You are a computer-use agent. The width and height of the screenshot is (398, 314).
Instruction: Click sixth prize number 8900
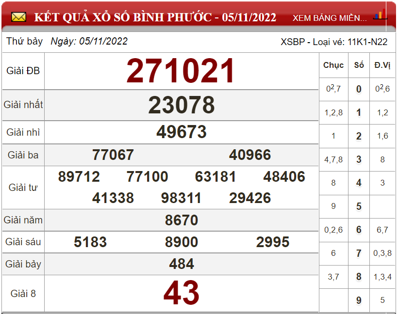[181, 242]
